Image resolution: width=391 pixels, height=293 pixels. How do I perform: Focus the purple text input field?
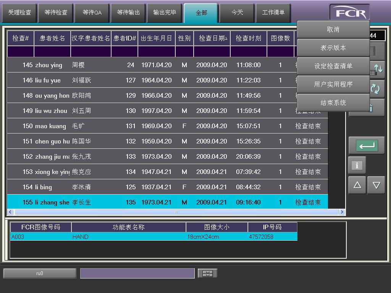tap(137, 273)
